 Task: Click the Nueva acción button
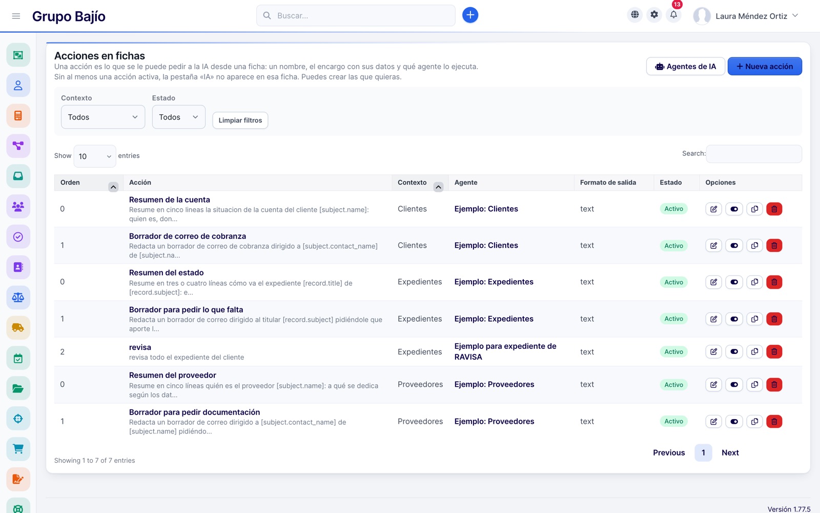click(765, 66)
